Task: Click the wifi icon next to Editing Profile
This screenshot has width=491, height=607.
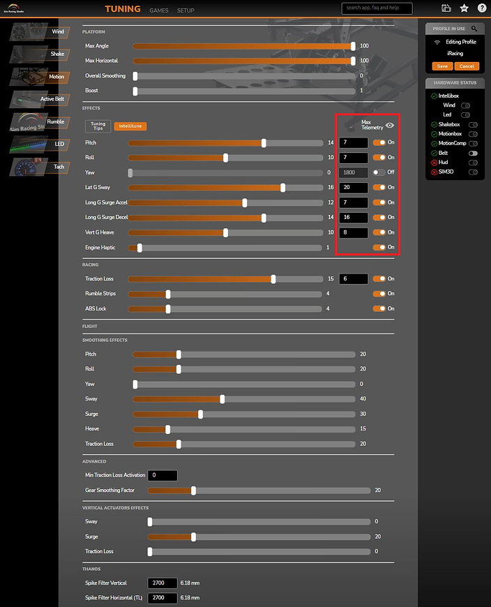Action: 437,42
